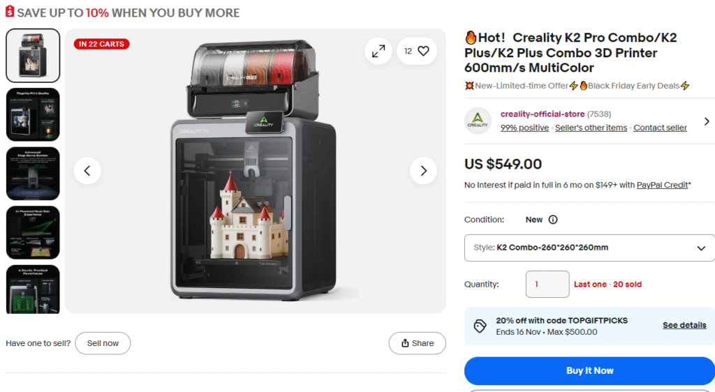
Task: Click the Quantity input field
Action: 547,285
